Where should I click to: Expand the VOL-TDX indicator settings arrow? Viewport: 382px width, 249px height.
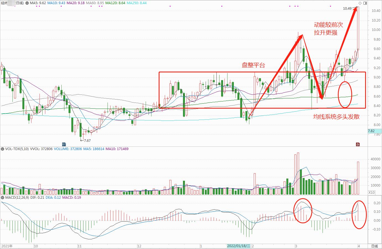(x=2, y=149)
